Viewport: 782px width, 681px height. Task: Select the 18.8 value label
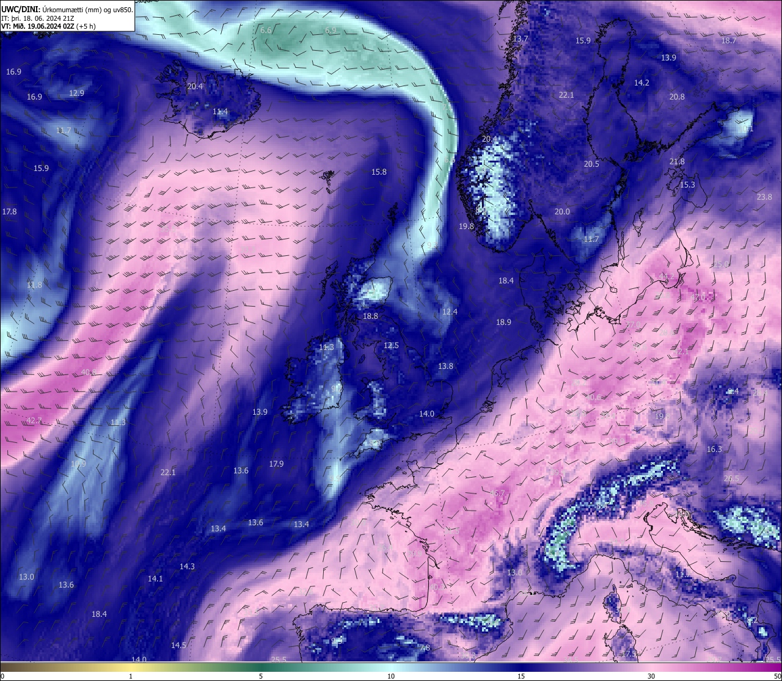click(370, 317)
